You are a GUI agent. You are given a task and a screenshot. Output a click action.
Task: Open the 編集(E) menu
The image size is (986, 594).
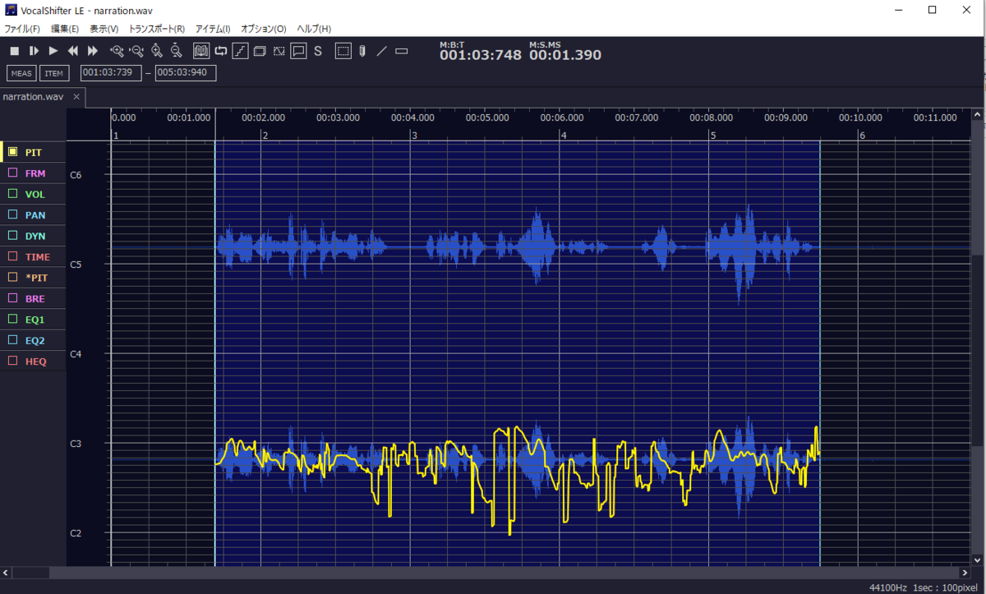click(65, 29)
